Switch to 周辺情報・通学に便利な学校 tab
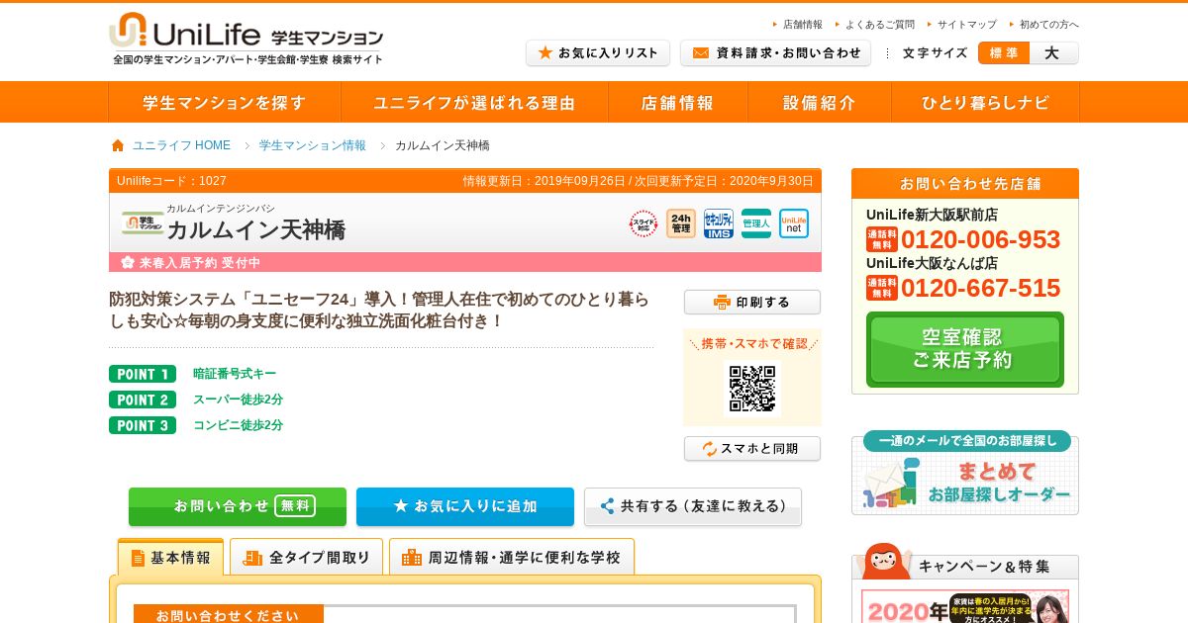Image resolution: width=1188 pixels, height=623 pixels. tap(512, 557)
